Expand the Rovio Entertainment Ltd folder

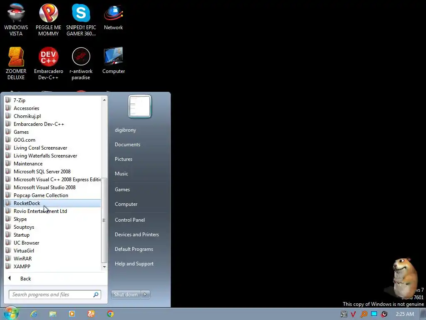pyautogui.click(x=53, y=211)
